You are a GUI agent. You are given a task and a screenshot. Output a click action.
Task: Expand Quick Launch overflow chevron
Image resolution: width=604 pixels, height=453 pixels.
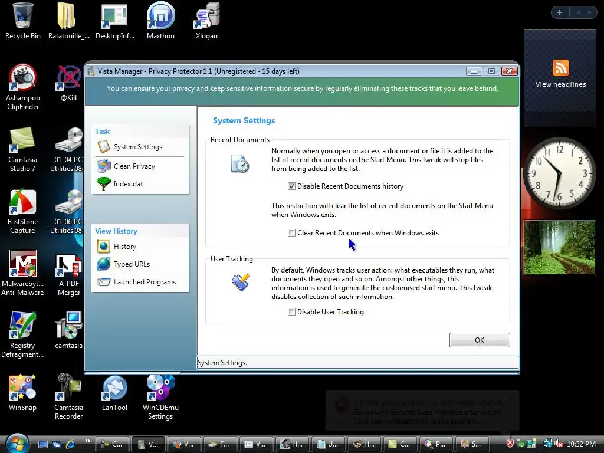click(x=87, y=441)
